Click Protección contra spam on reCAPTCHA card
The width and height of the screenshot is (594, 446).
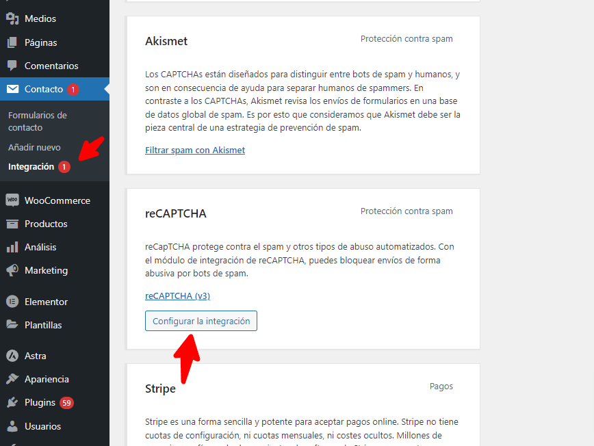406,211
